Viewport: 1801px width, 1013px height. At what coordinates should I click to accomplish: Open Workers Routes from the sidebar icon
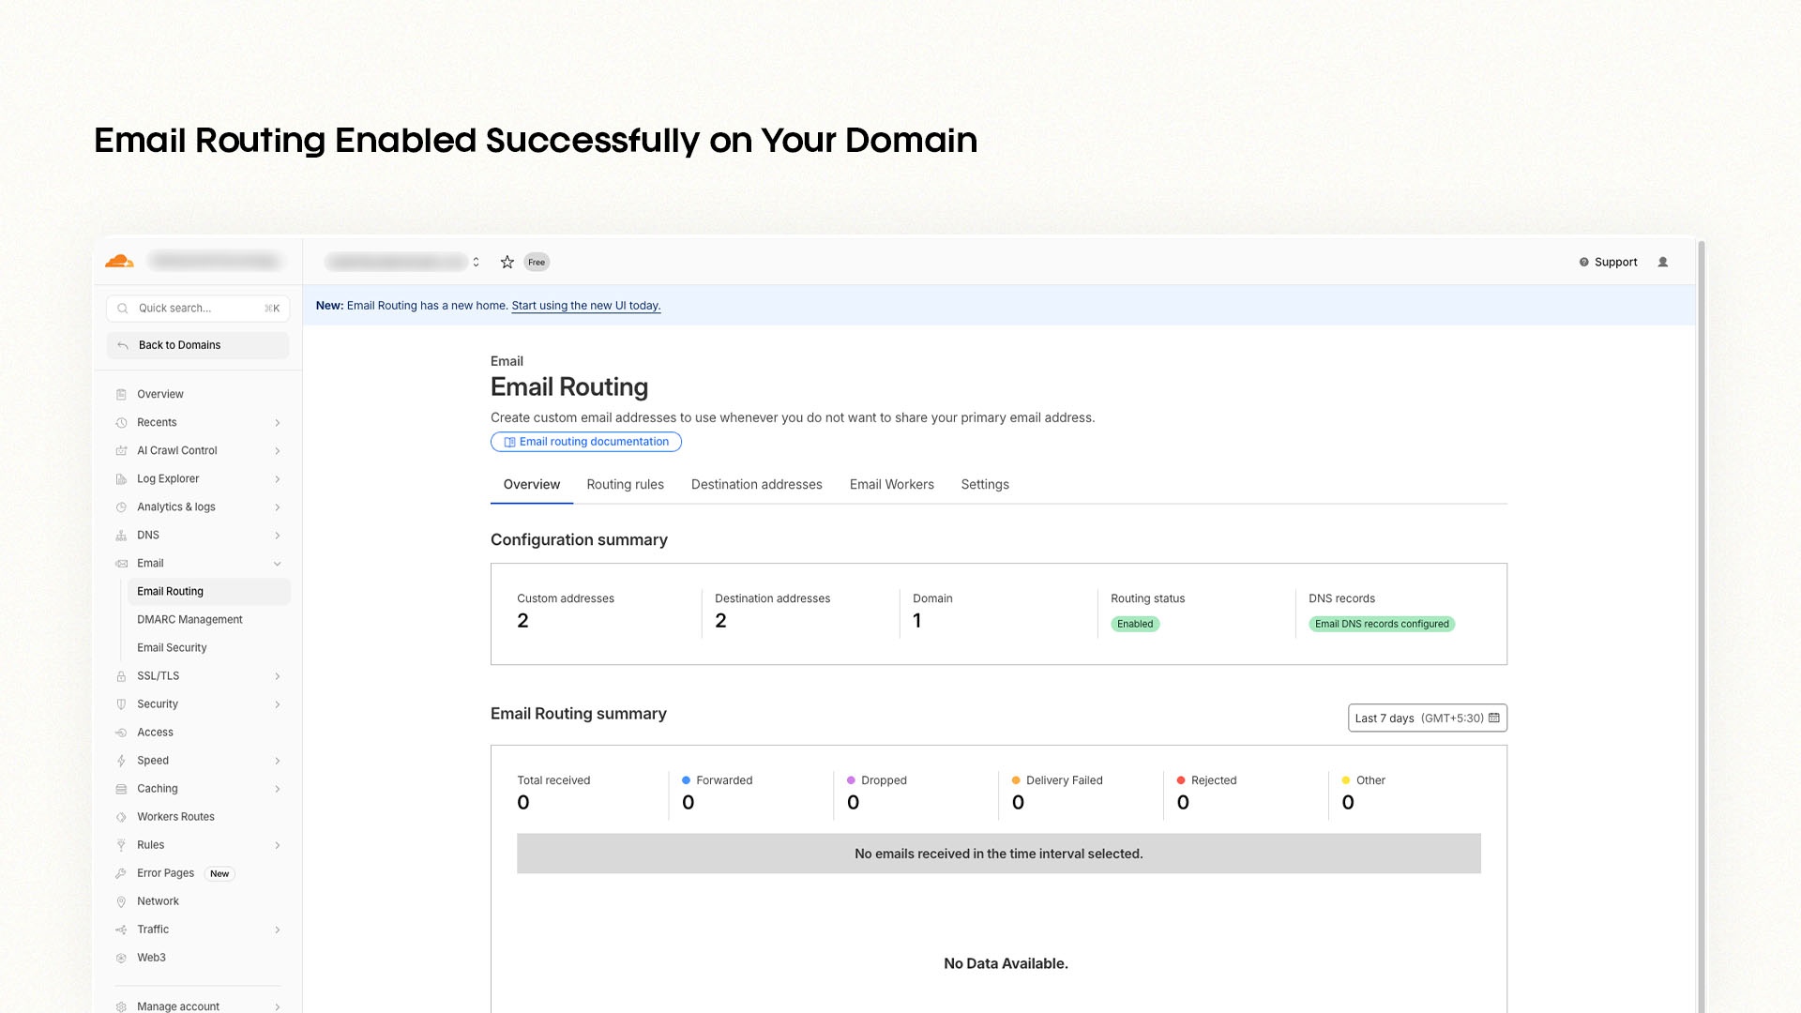122,816
